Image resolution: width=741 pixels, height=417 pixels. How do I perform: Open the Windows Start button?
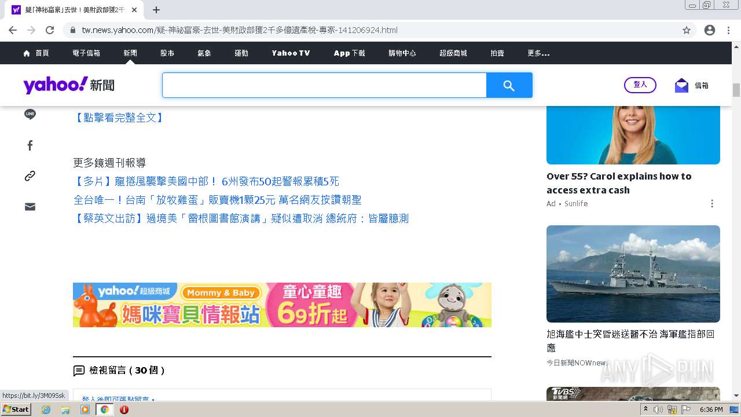click(x=16, y=409)
